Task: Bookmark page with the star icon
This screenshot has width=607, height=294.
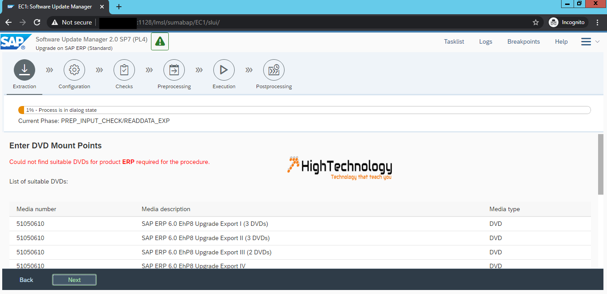Action: [536, 22]
